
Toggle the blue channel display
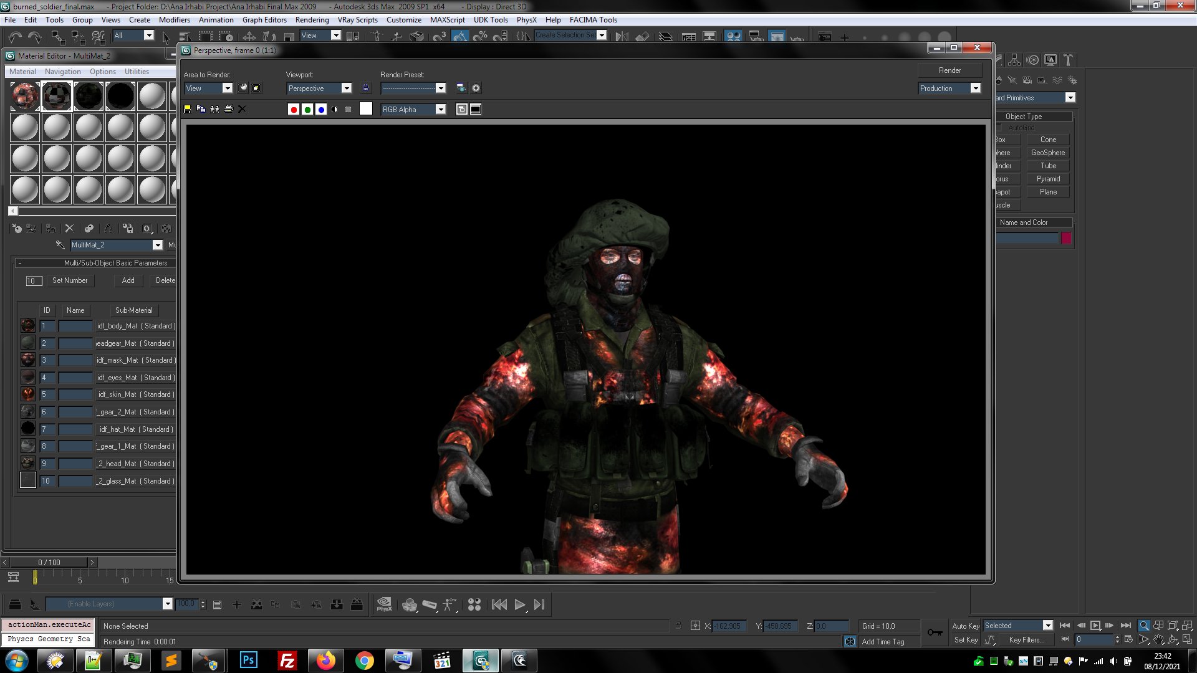click(321, 110)
